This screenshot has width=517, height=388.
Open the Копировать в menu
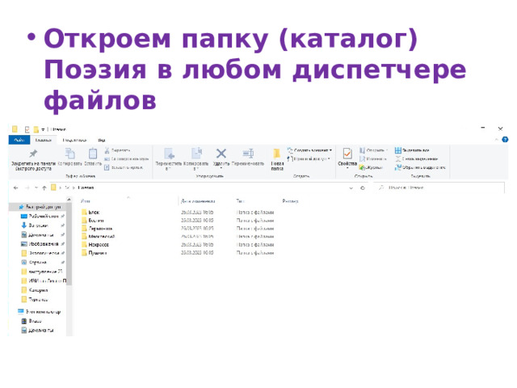coord(196,159)
